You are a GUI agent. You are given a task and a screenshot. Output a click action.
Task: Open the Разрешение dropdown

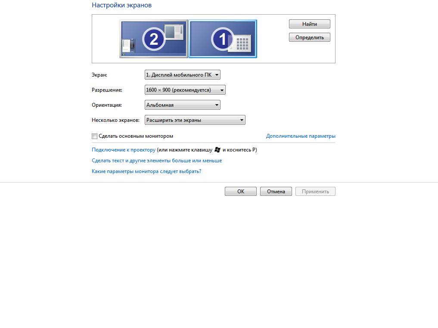click(x=185, y=90)
